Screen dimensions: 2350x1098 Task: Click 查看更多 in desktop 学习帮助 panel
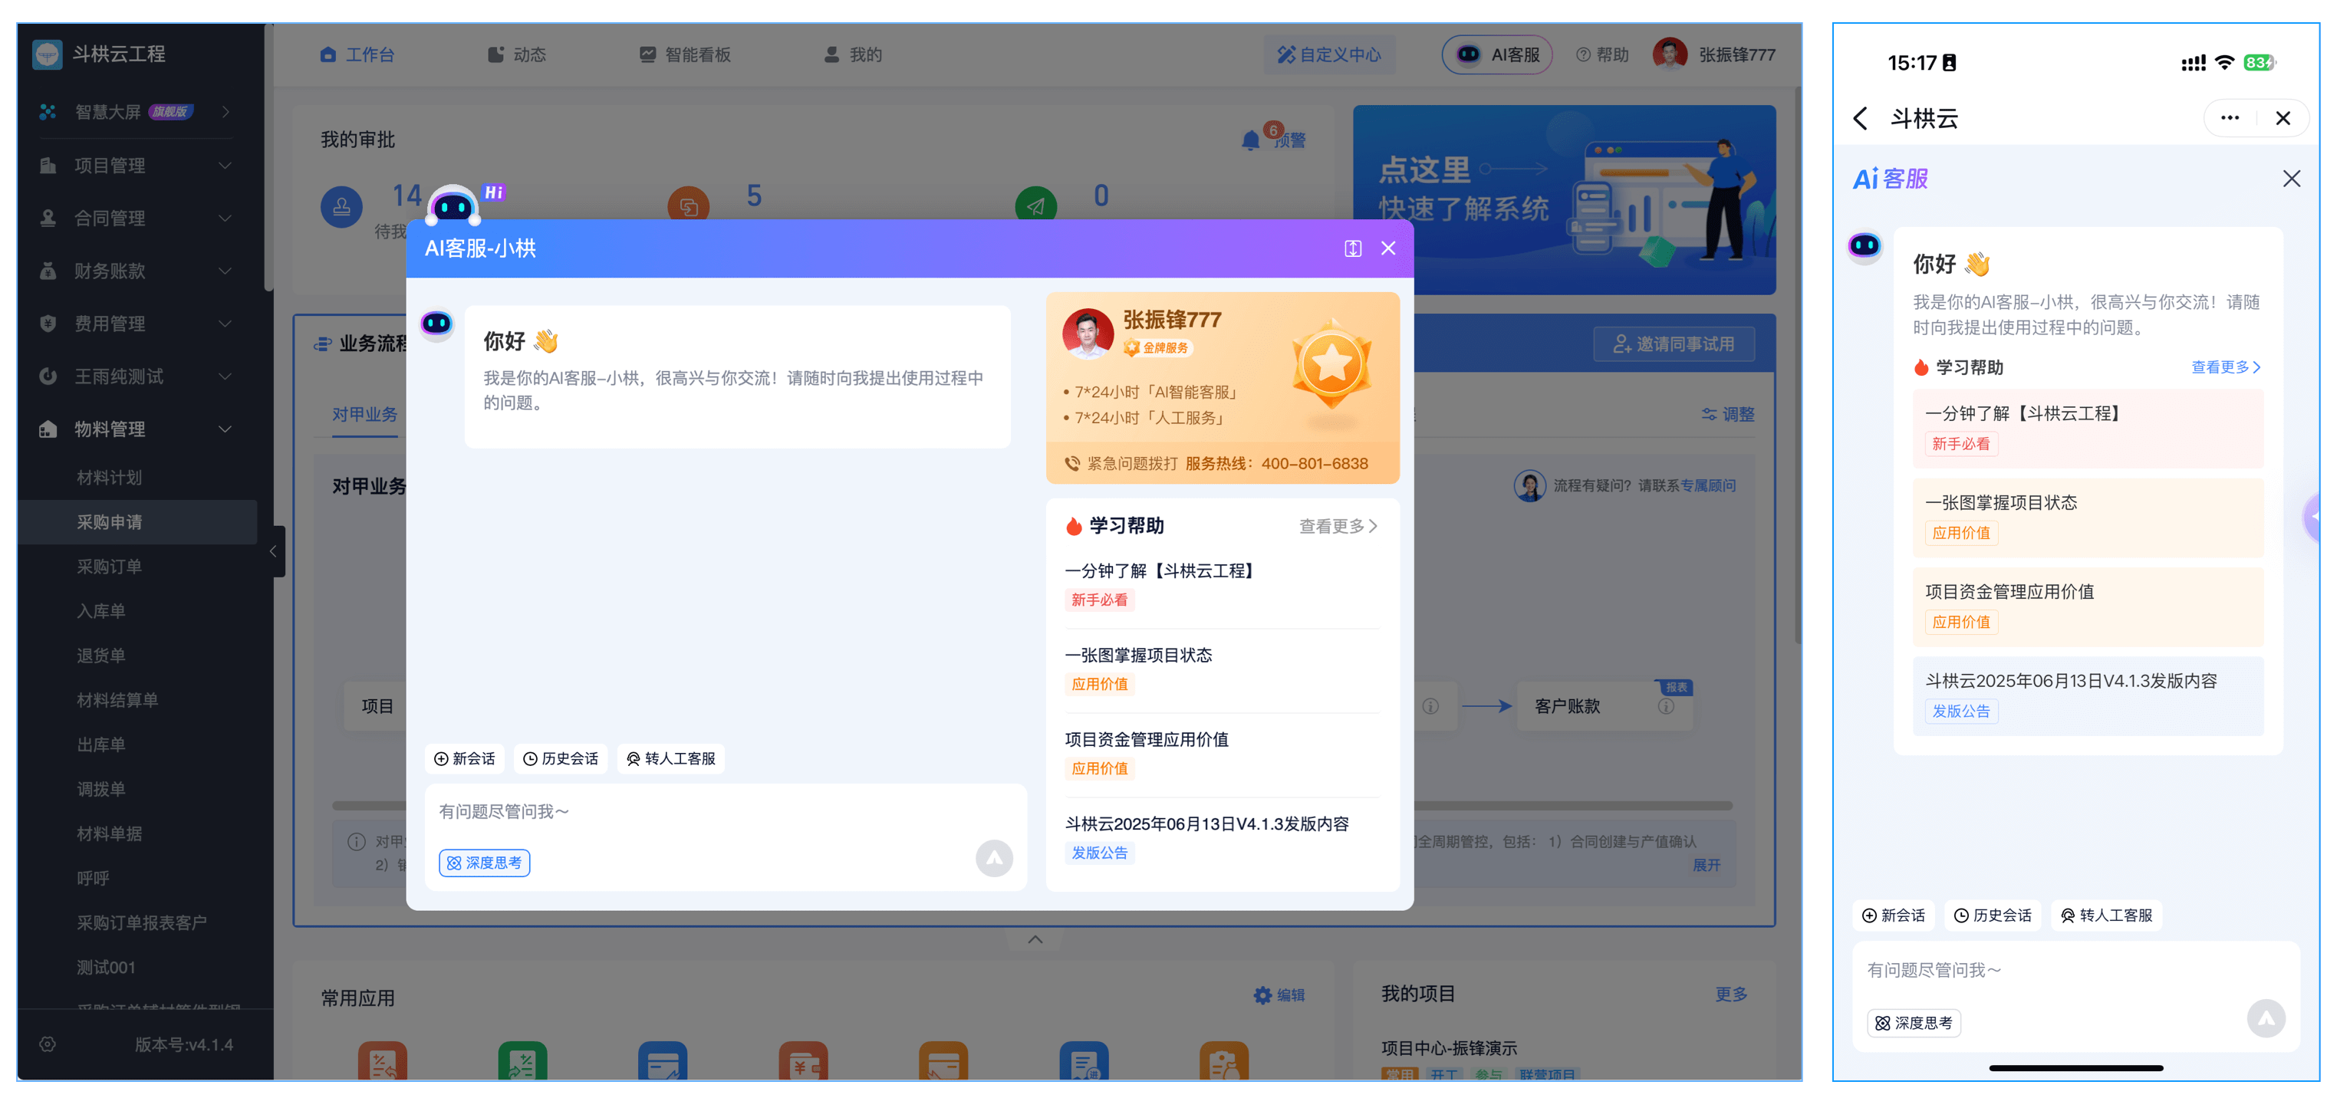click(1338, 527)
